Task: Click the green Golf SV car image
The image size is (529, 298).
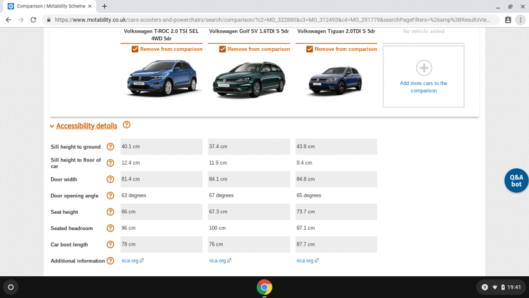Action: point(249,80)
